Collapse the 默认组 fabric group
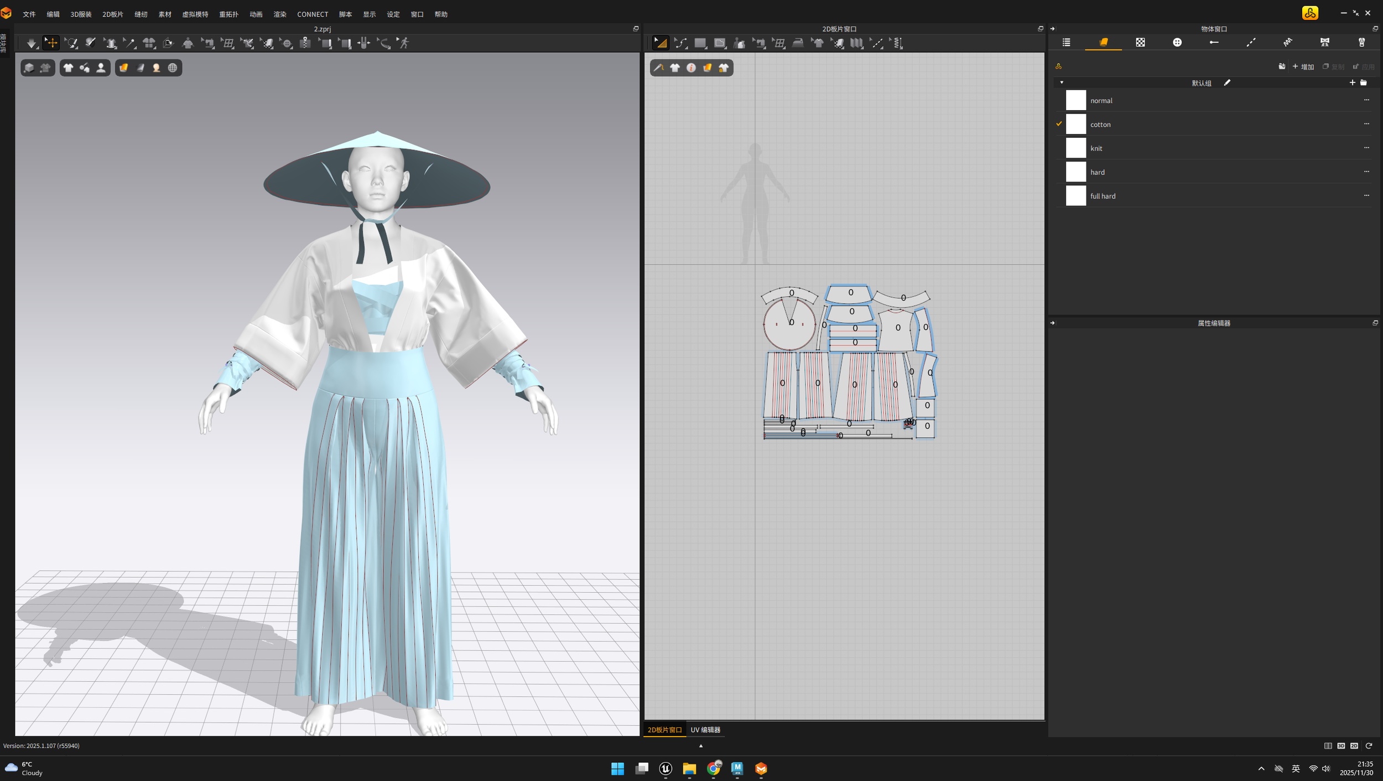 (1062, 82)
